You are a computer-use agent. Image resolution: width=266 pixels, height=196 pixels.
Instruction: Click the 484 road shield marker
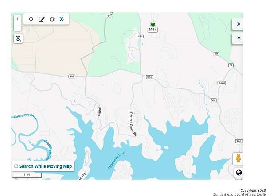click(140, 36)
